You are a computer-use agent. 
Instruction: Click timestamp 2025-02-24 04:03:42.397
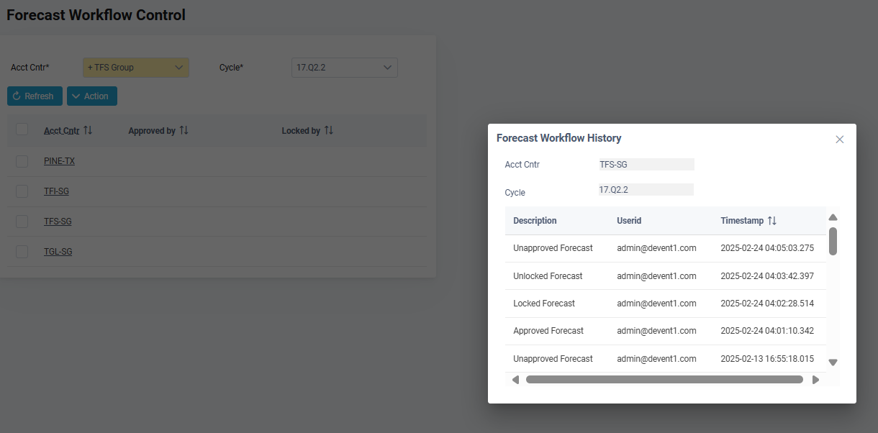(767, 276)
